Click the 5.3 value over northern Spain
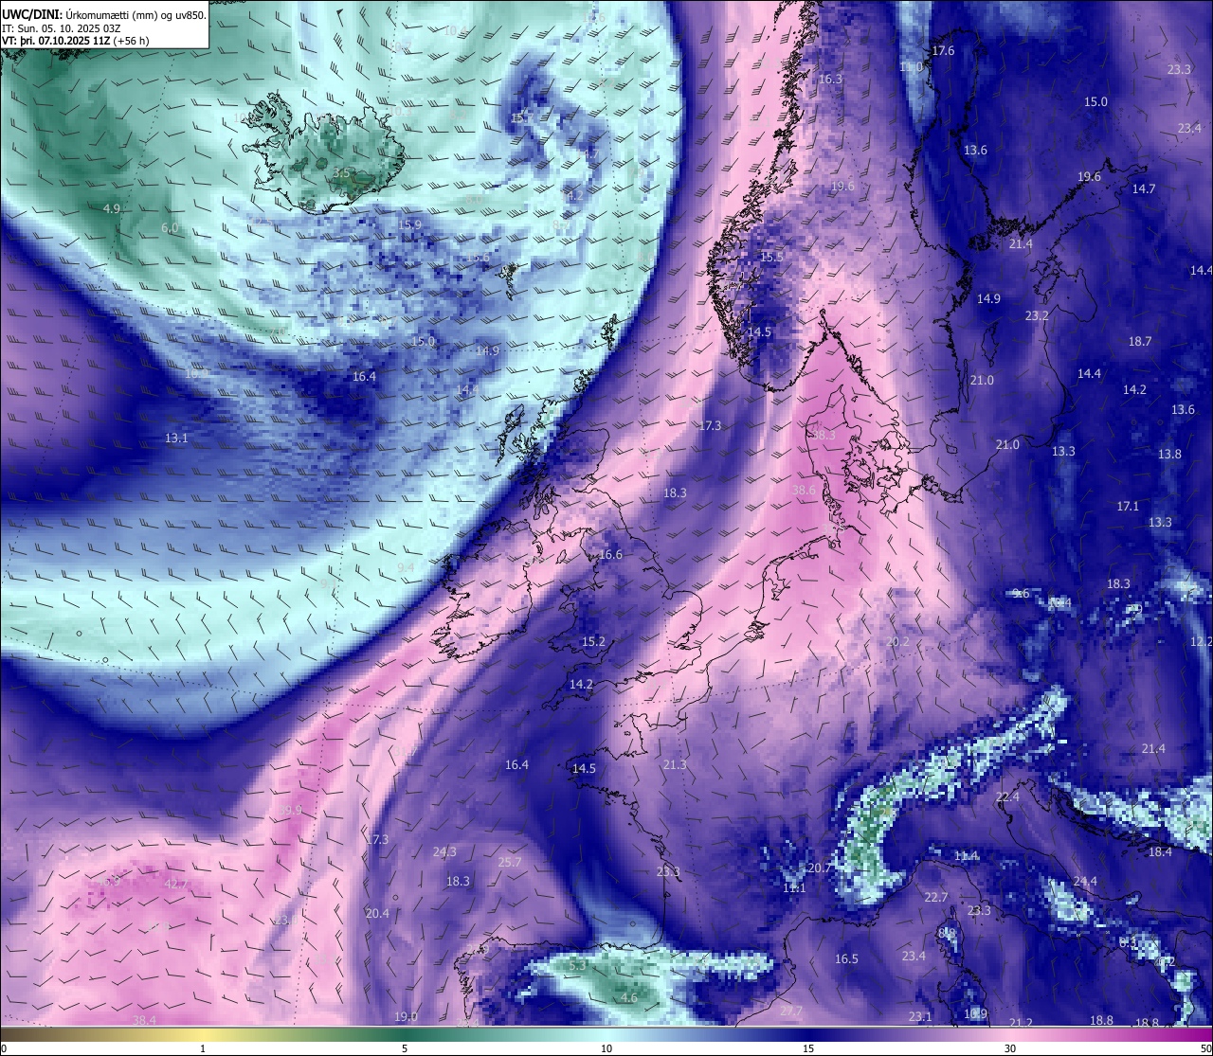The image size is (1213, 1056). tap(578, 965)
